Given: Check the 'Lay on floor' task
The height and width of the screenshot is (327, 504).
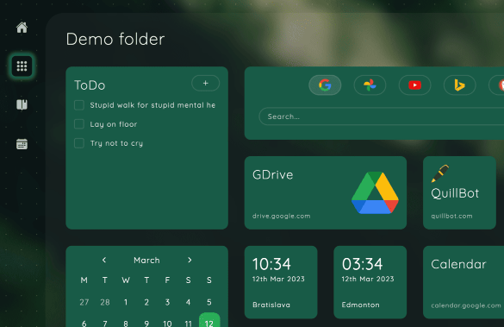Looking at the screenshot, I should click(79, 124).
